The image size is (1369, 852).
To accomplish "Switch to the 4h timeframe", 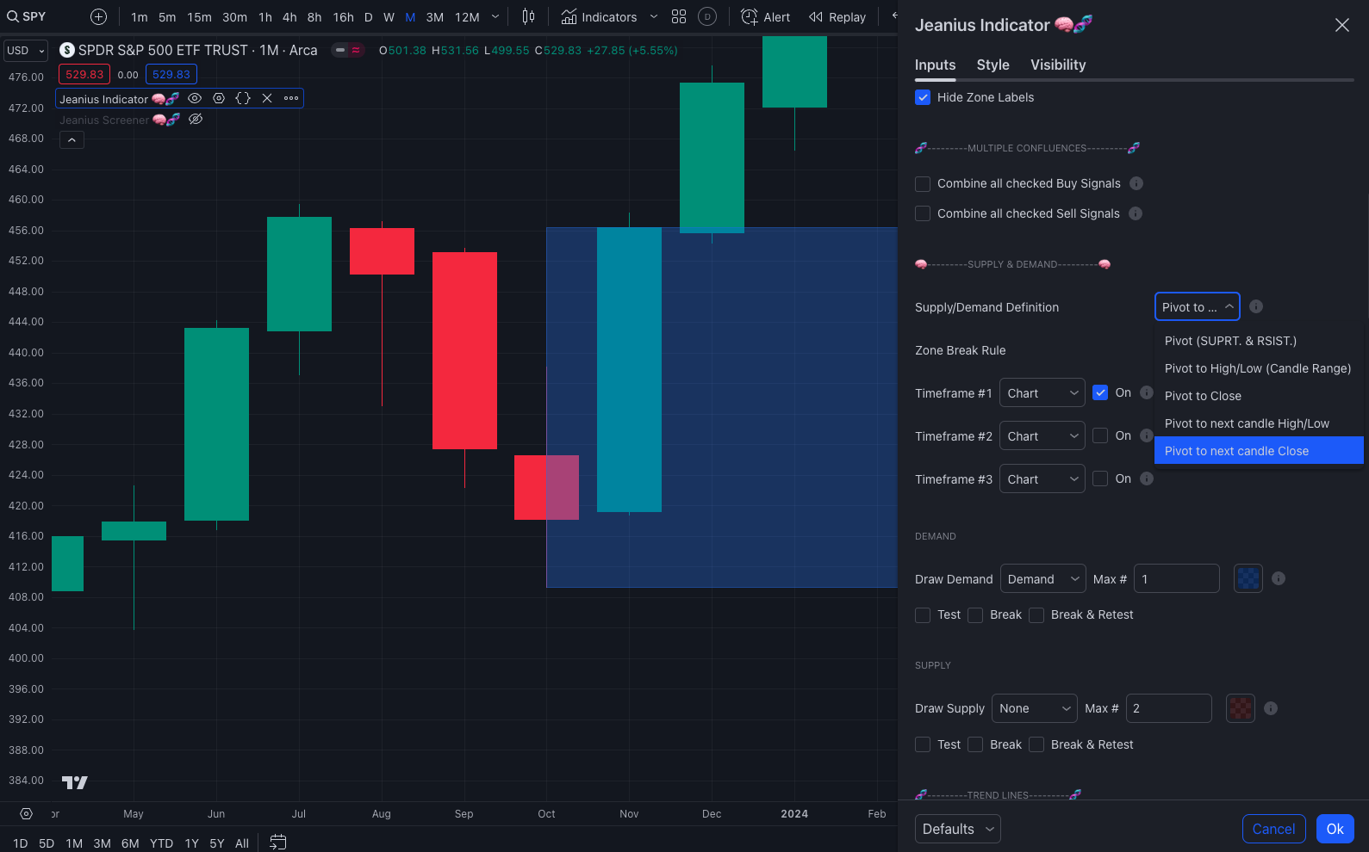I will 289,16.
